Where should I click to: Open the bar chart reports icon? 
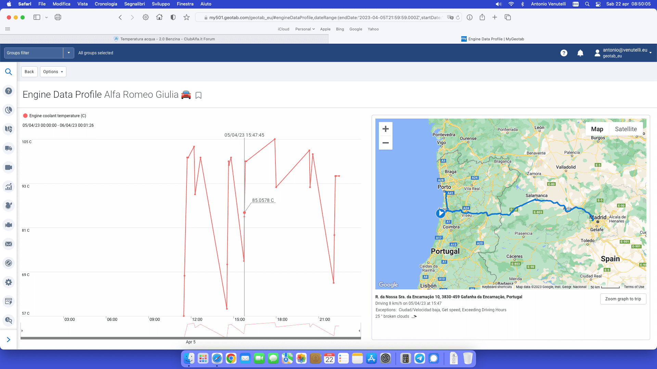[x=9, y=187]
